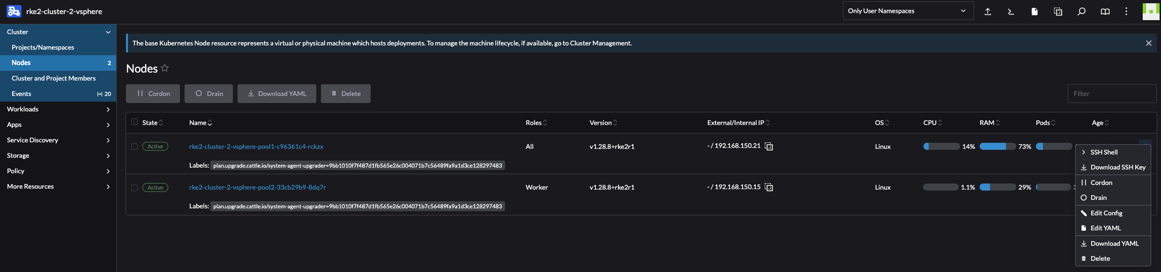Sort table by State column

(153, 123)
